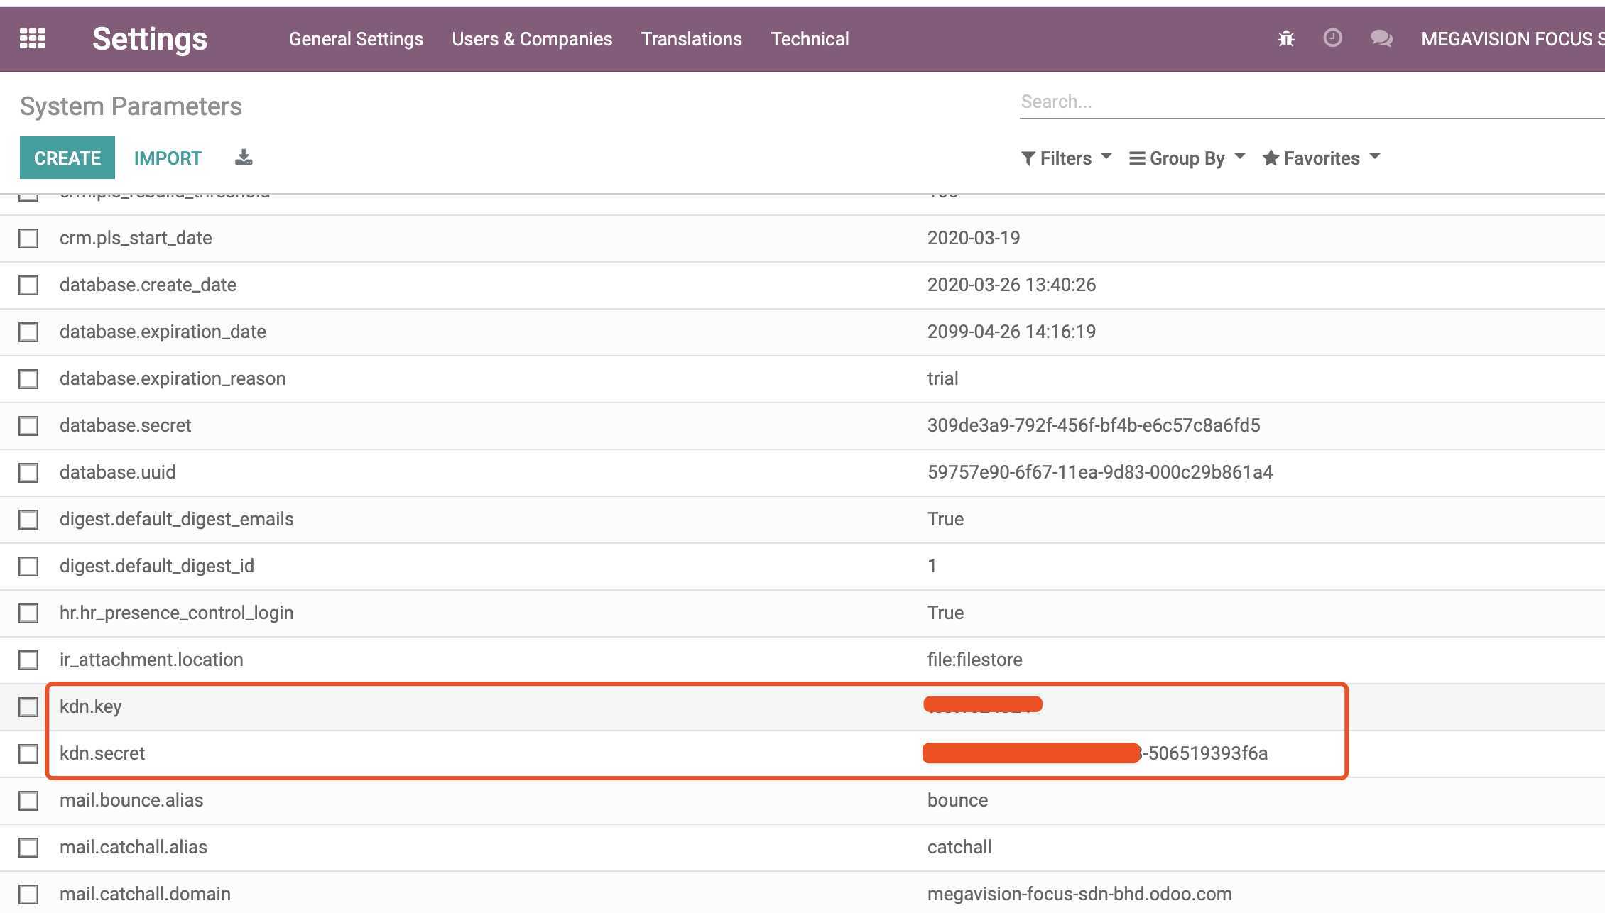This screenshot has width=1605, height=913.
Task: Click the Group By list icon
Action: (x=1137, y=158)
